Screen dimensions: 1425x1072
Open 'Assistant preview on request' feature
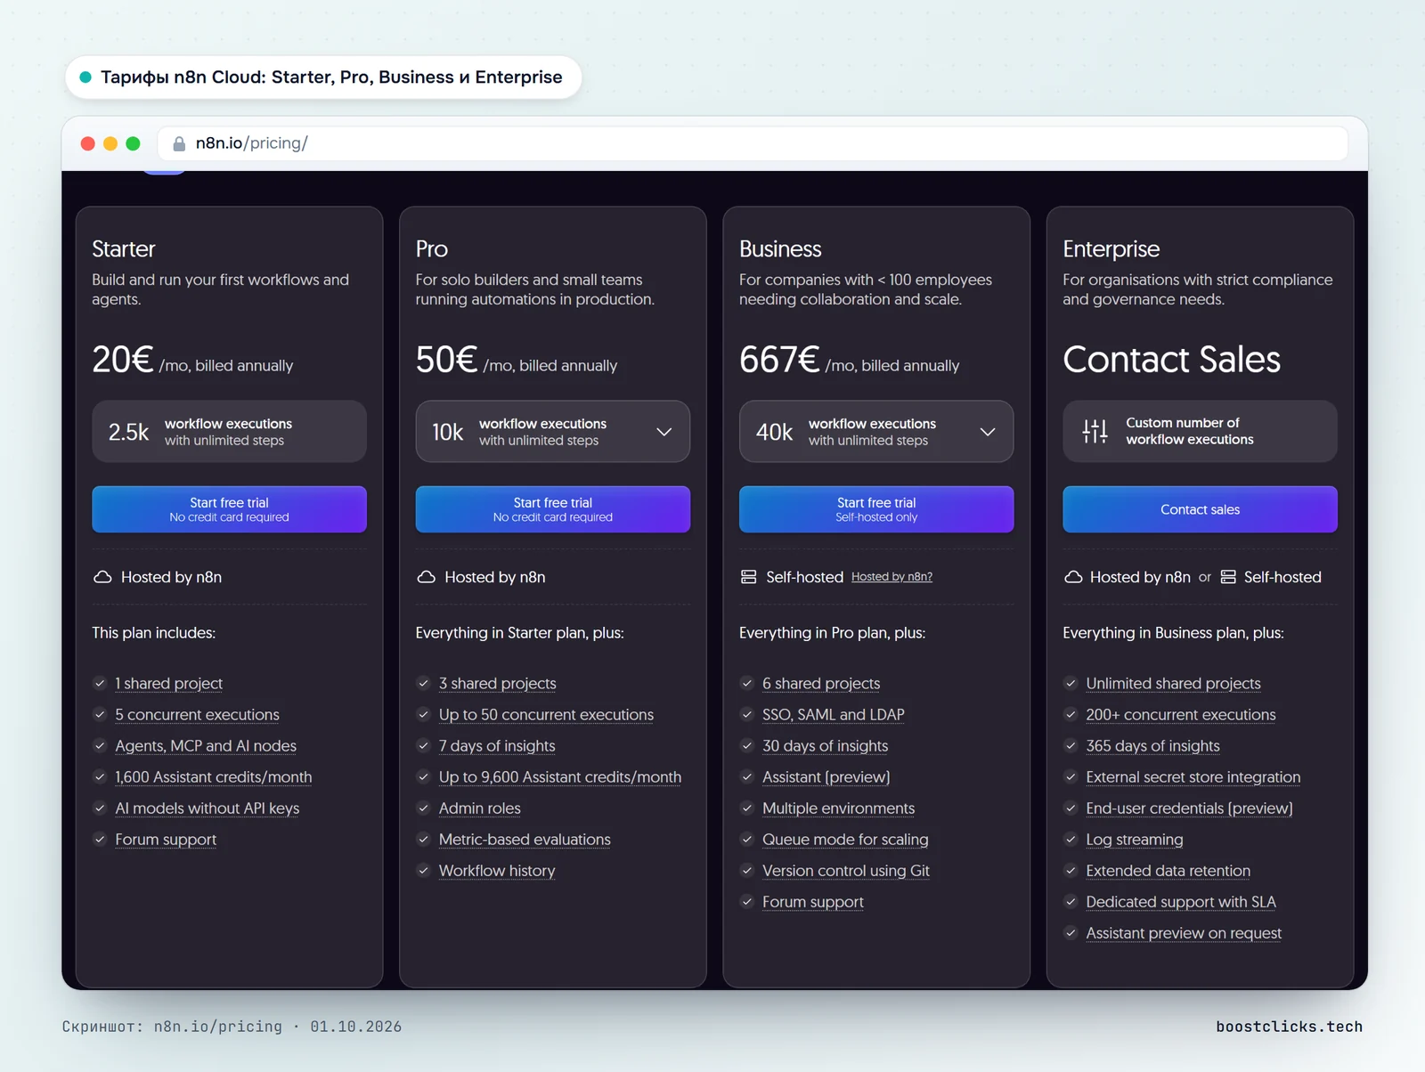coord(1184,933)
